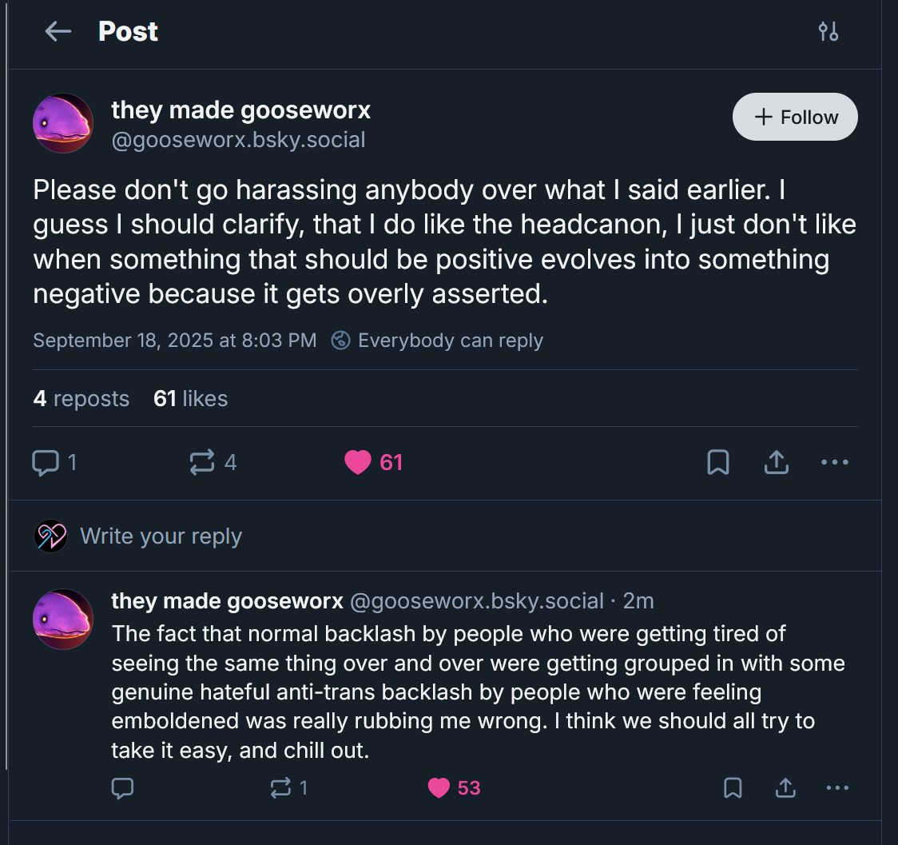The width and height of the screenshot is (898, 845).
Task: Follow they made gooseworx
Action: (795, 117)
